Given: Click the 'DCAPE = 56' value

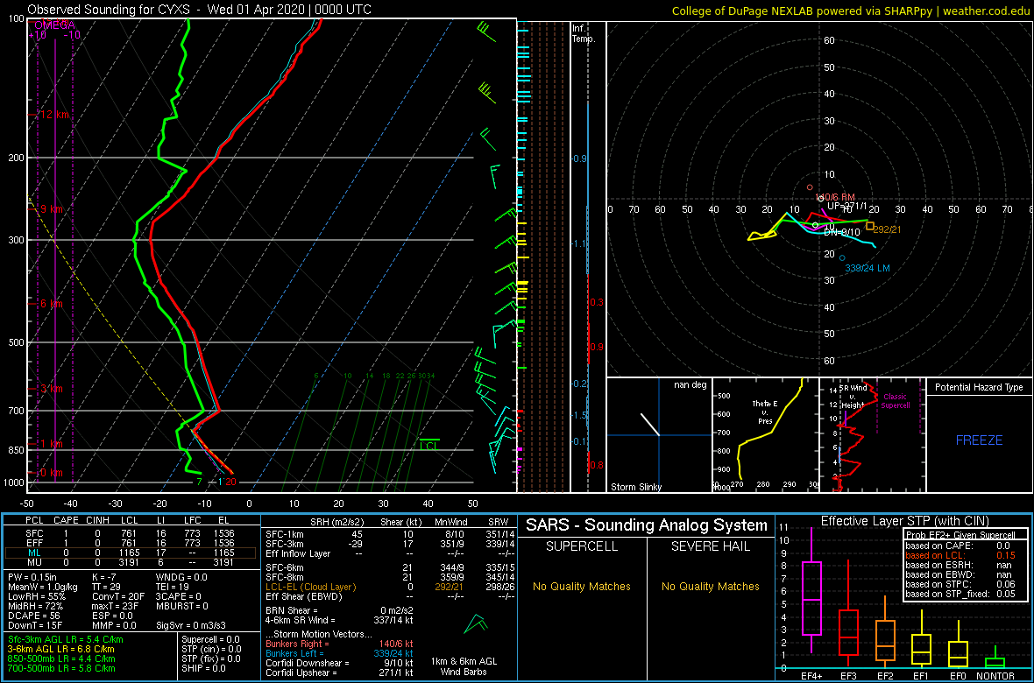Looking at the screenshot, I should pyautogui.click(x=33, y=616).
